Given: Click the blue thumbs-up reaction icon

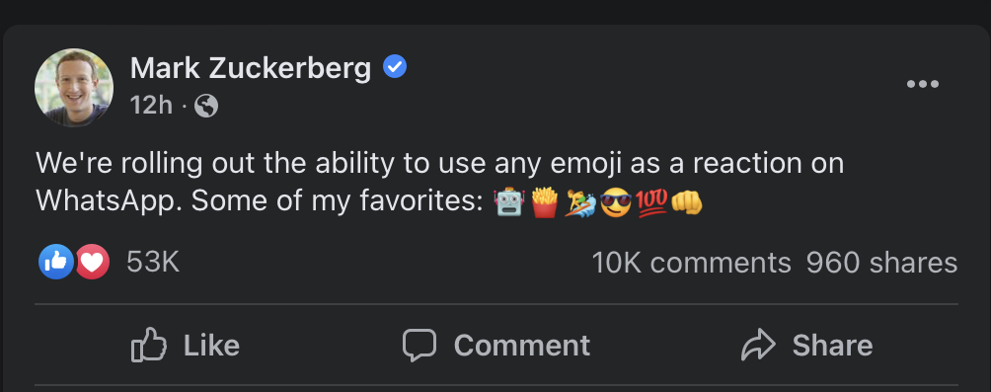Looking at the screenshot, I should click(56, 262).
